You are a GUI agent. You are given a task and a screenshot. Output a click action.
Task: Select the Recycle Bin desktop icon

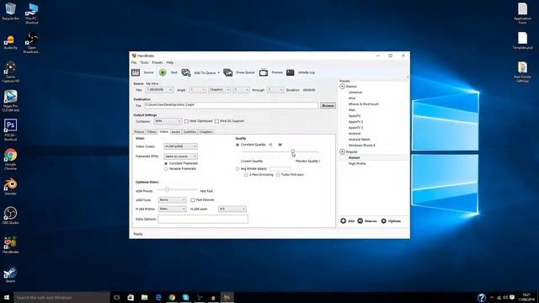click(x=10, y=11)
